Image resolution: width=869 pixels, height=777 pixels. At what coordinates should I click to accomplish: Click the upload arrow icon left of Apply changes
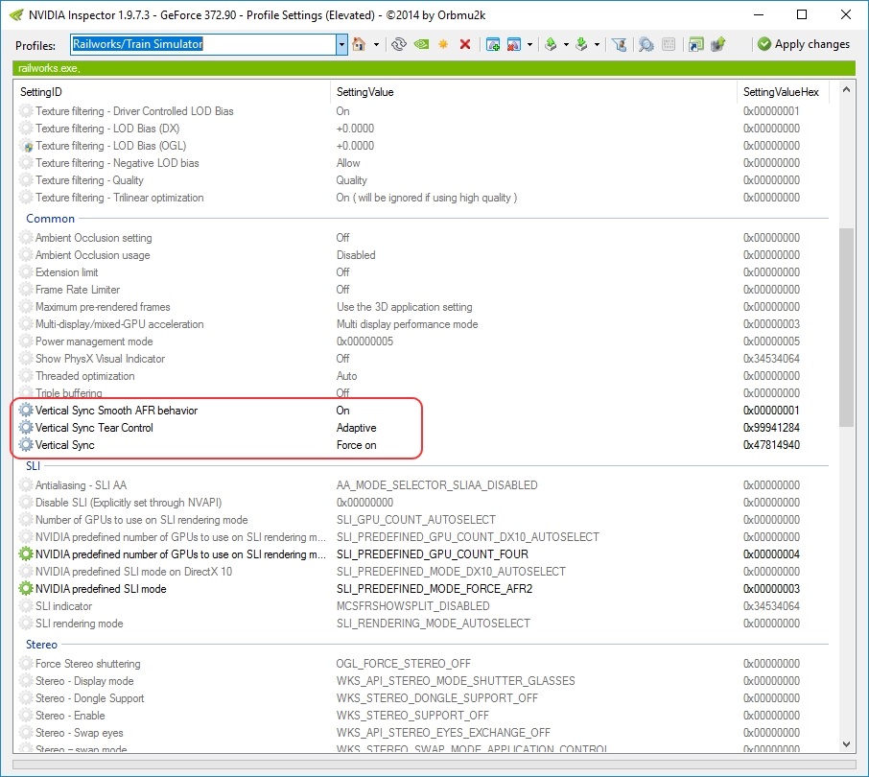[718, 44]
